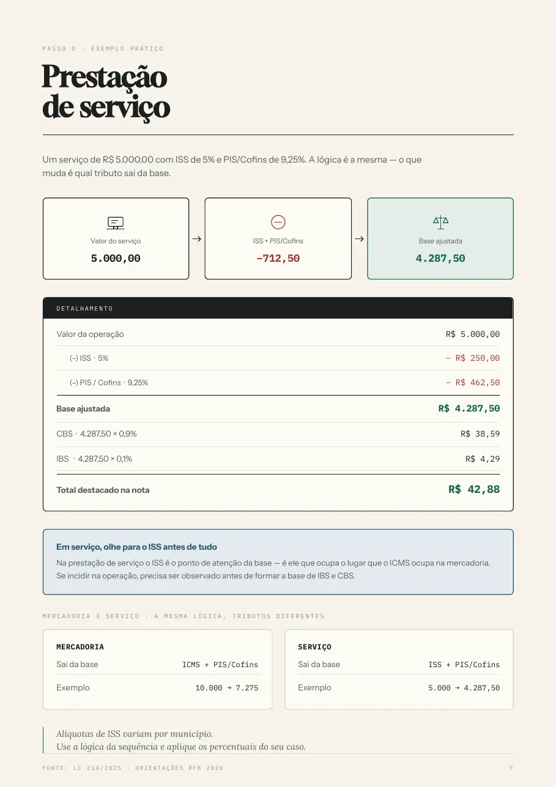
Task: Select the 'PASSO 0 · EXEMPLO PRÁTICO' header text
Action: pyautogui.click(x=103, y=49)
